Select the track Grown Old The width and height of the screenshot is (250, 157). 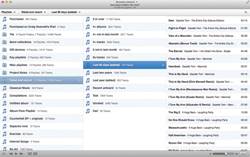coord(208,143)
